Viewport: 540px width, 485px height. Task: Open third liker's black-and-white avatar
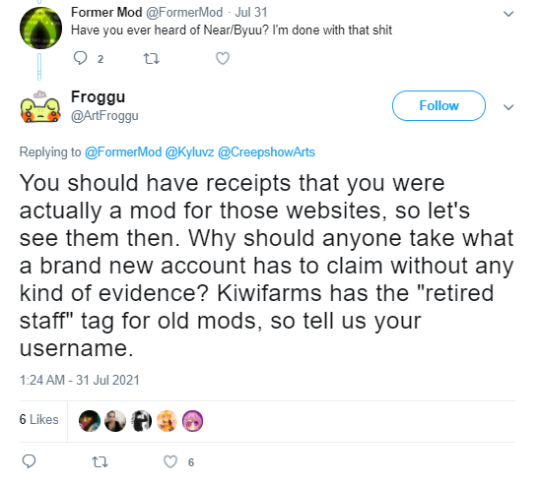pyautogui.click(x=141, y=421)
